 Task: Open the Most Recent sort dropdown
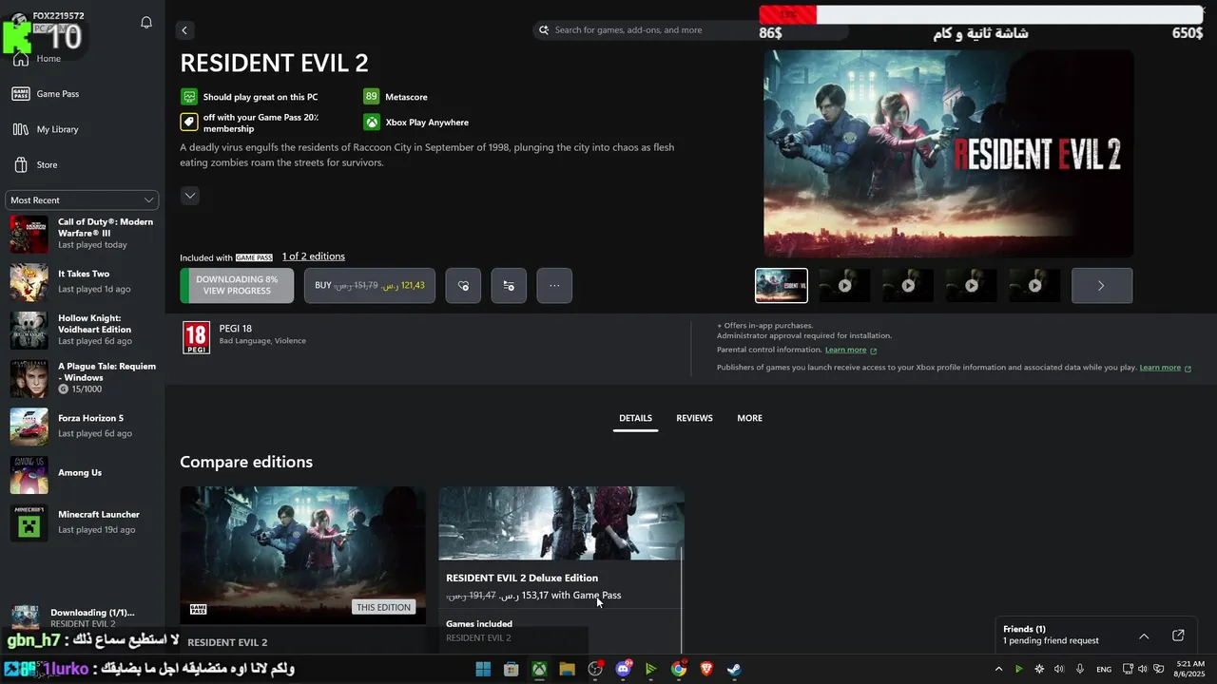82,199
